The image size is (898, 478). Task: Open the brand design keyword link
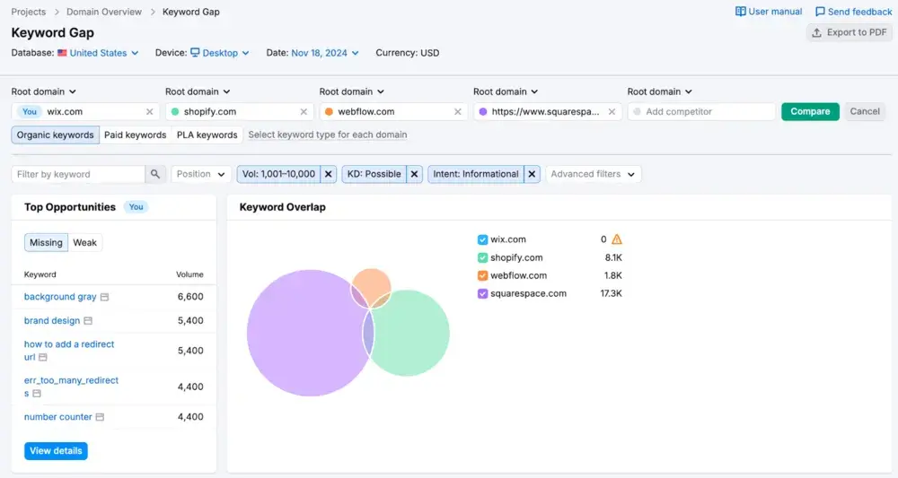pos(52,321)
